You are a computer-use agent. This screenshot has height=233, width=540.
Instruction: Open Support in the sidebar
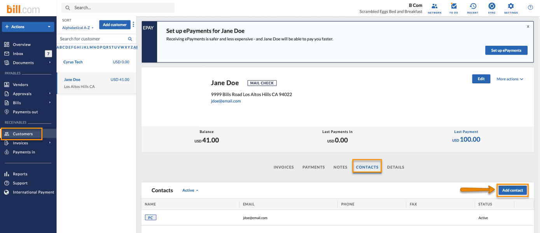(20, 183)
